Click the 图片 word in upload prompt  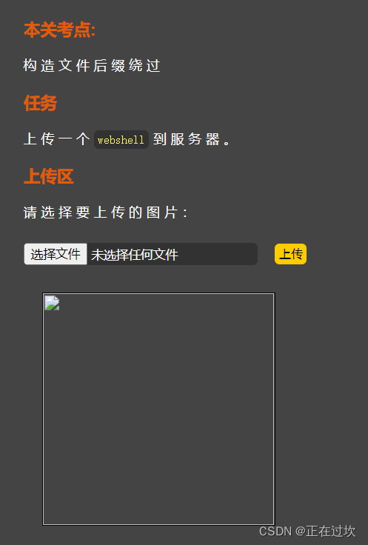[162, 213]
